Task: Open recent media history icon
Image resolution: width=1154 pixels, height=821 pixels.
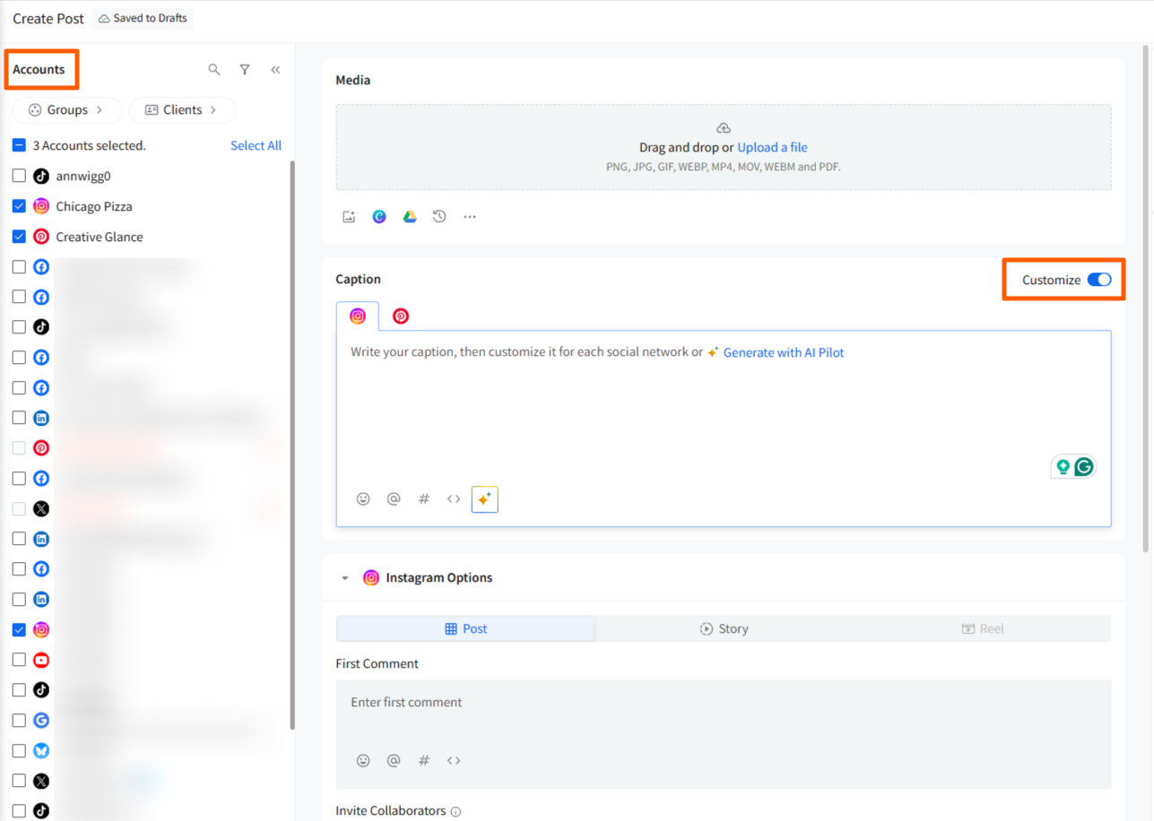Action: pos(439,217)
